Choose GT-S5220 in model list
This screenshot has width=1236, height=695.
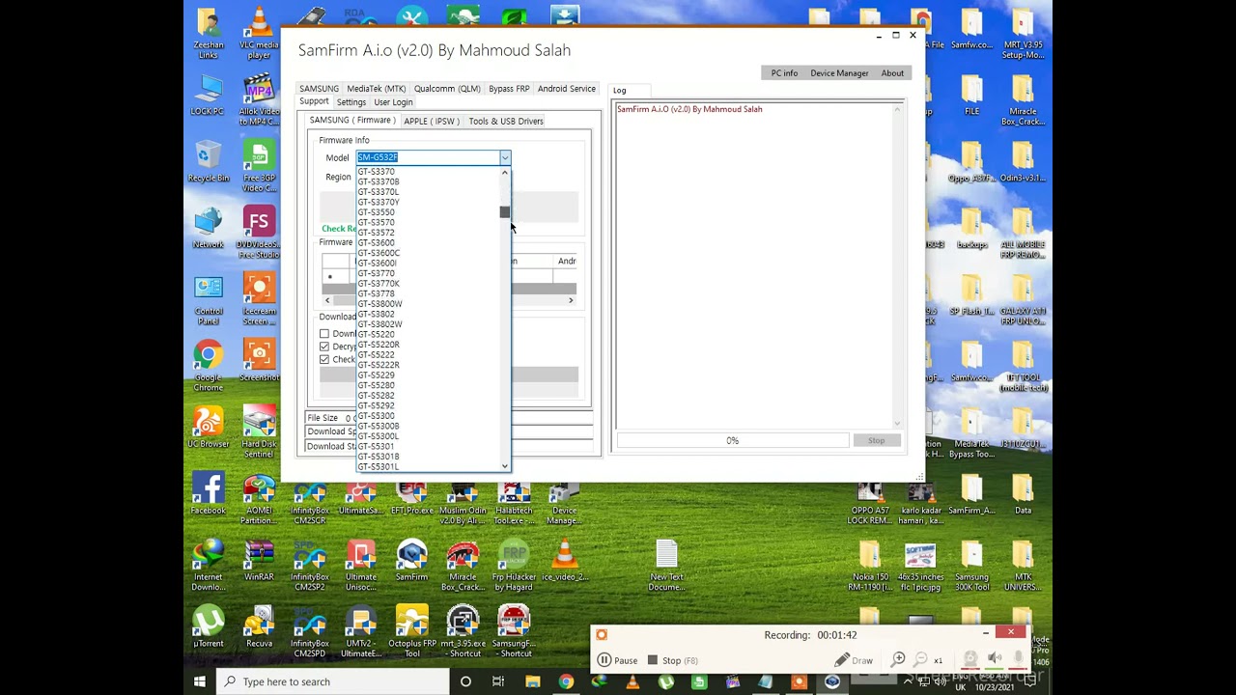[377, 335]
